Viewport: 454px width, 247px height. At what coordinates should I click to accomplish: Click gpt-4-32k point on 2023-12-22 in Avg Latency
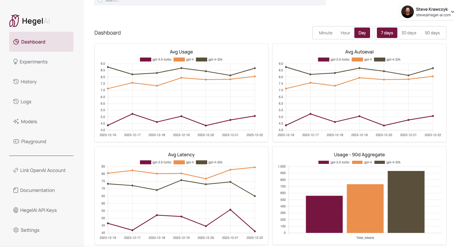255,196
